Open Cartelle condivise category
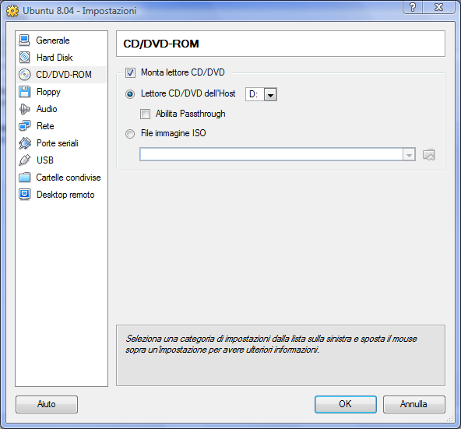Viewport: 461px width, 429px height. click(61, 178)
